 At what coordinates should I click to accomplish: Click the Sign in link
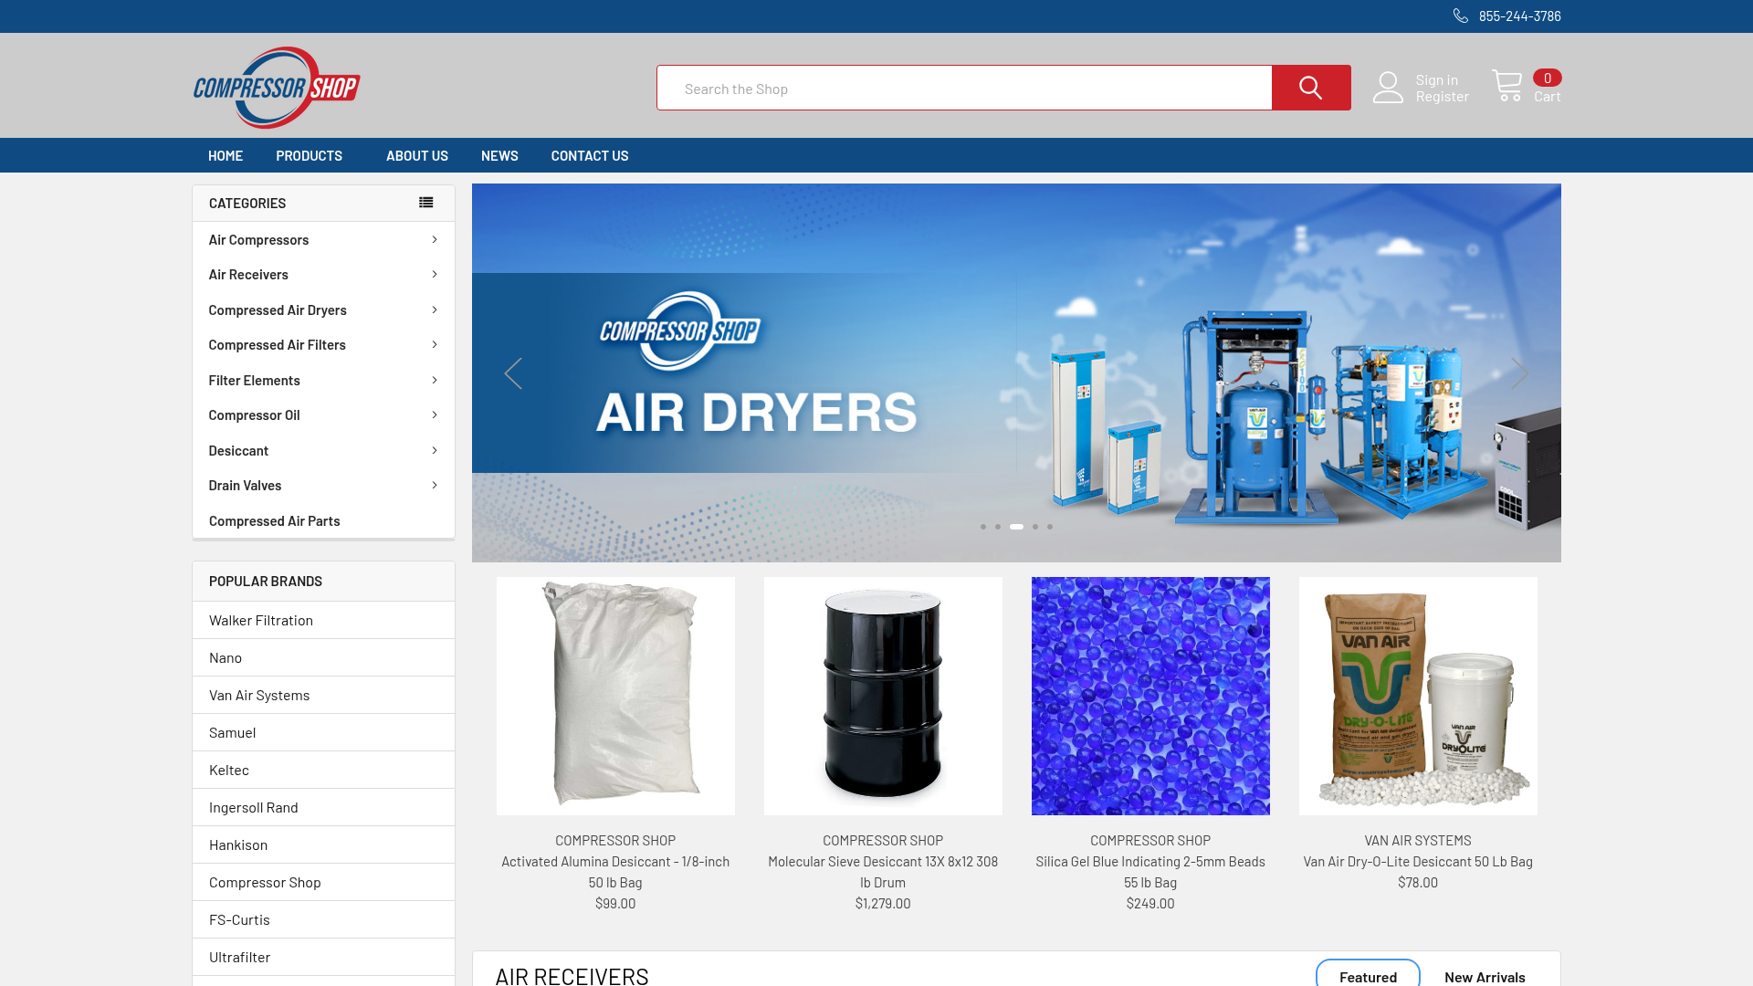point(1437,79)
